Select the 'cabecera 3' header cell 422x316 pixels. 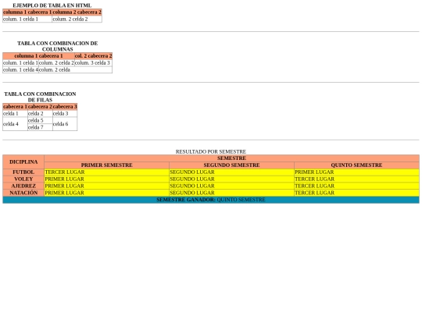65,107
